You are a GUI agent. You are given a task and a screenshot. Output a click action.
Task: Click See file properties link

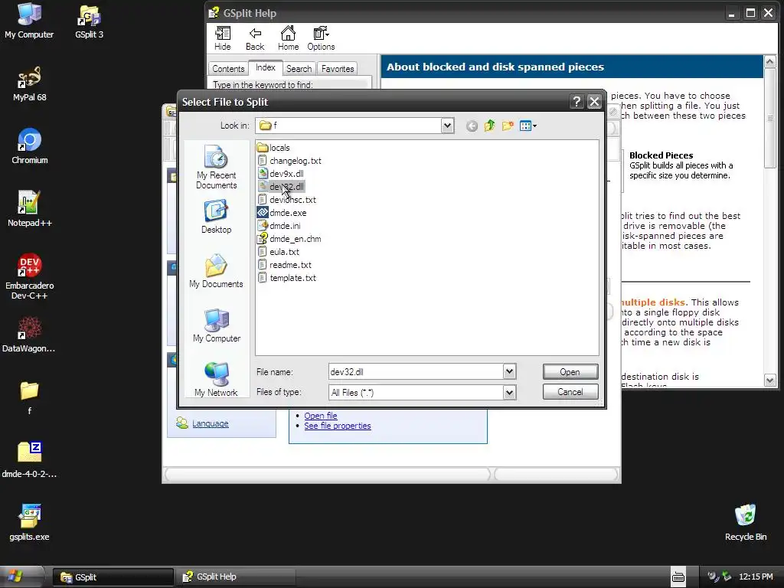(338, 426)
